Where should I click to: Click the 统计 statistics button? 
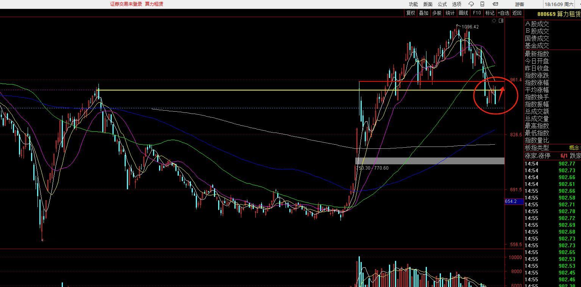450,13
